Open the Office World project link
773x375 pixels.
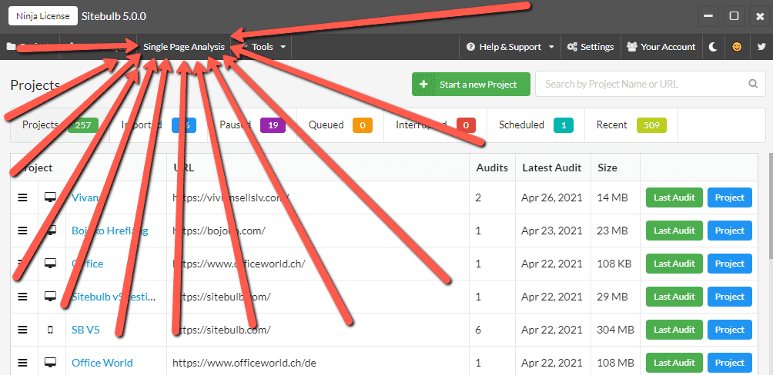102,363
